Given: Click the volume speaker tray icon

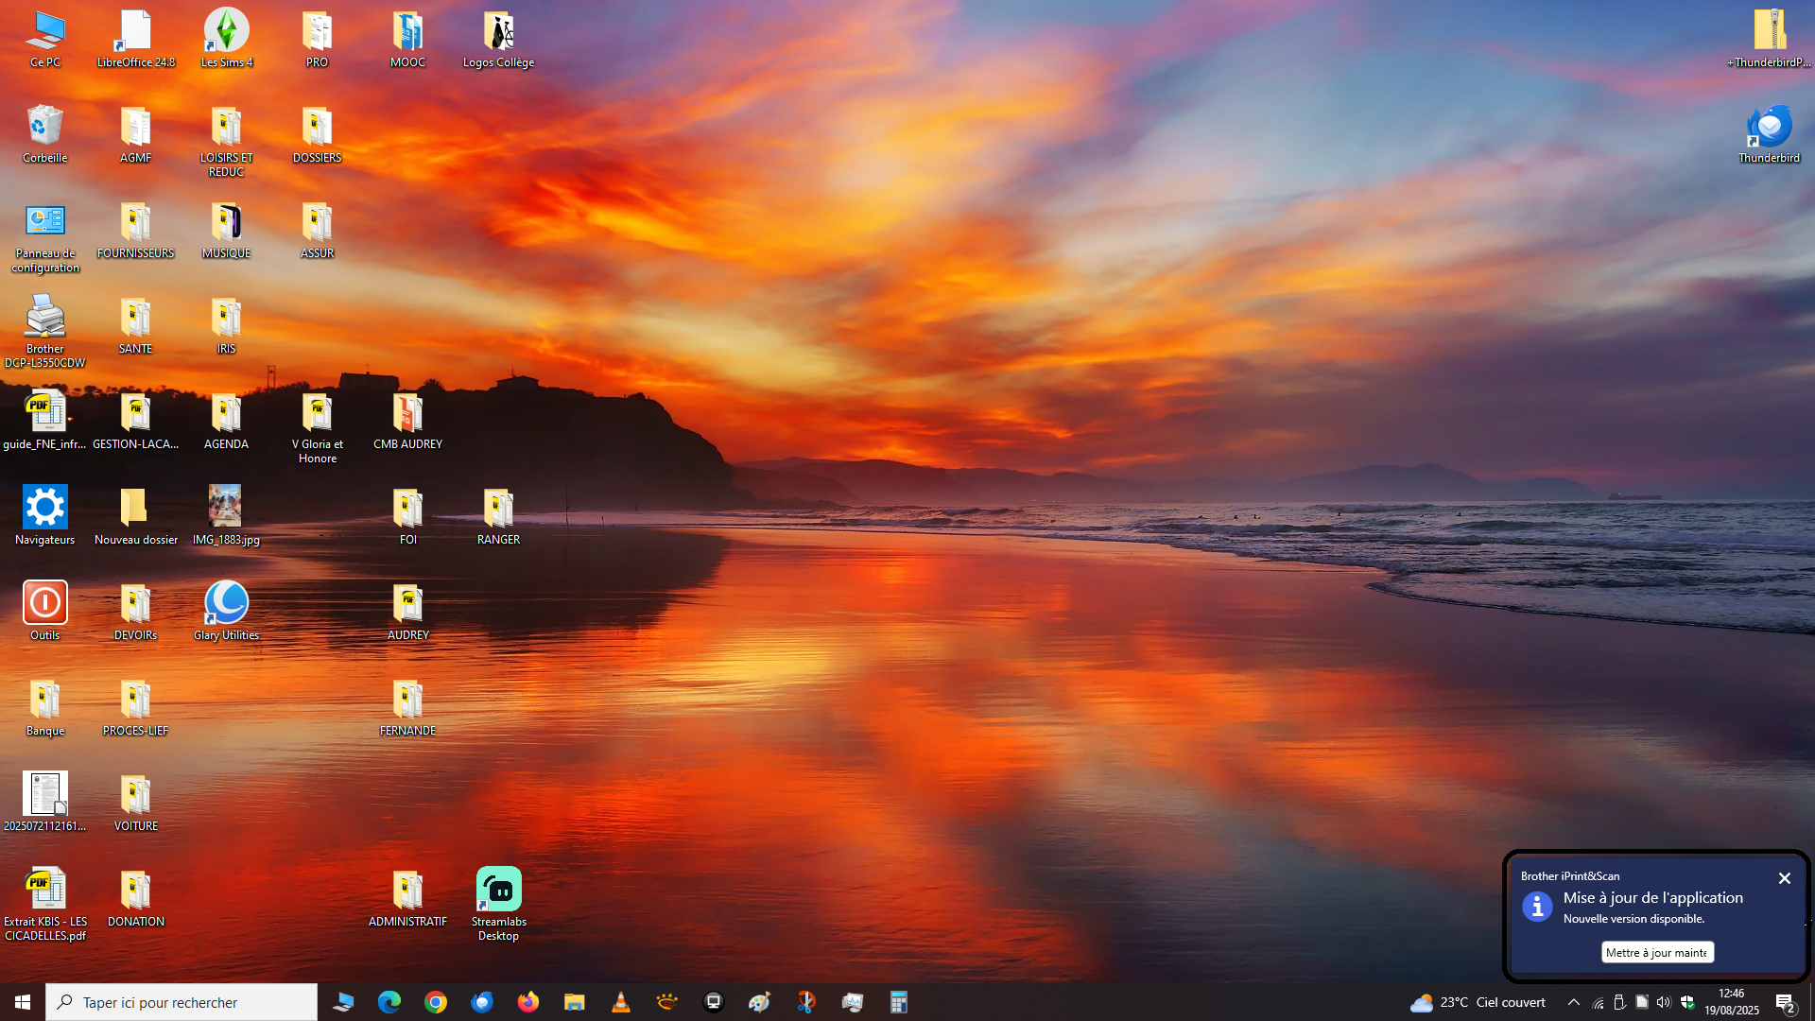Looking at the screenshot, I should coord(1664,1002).
